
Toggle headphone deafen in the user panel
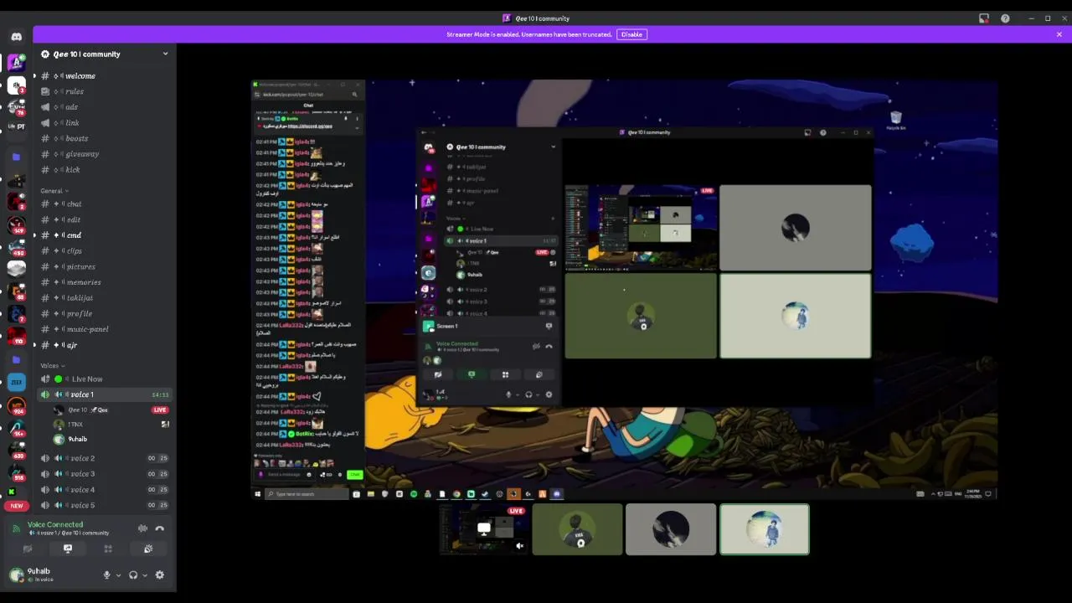pyautogui.click(x=132, y=575)
